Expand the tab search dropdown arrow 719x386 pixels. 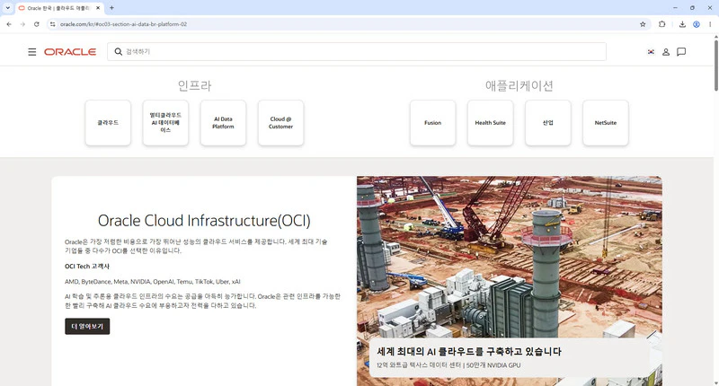pos(8,8)
